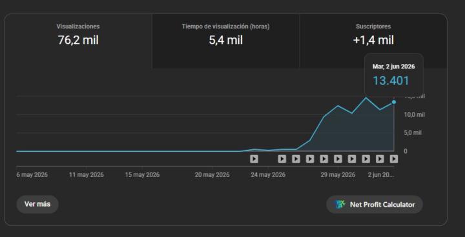The height and width of the screenshot is (237, 465).
Task: Click the 11 may 2026 axis label
Action: tap(87, 175)
